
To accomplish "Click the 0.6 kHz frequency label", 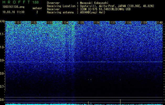I will [2, 100].
